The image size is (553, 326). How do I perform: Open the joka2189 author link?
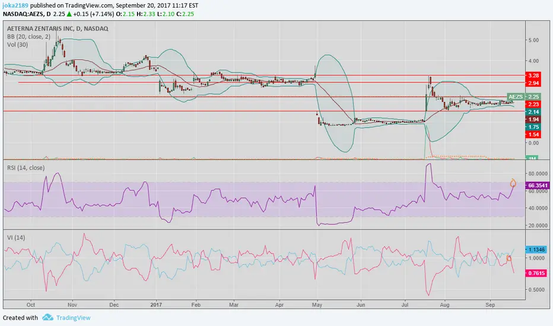pos(16,6)
